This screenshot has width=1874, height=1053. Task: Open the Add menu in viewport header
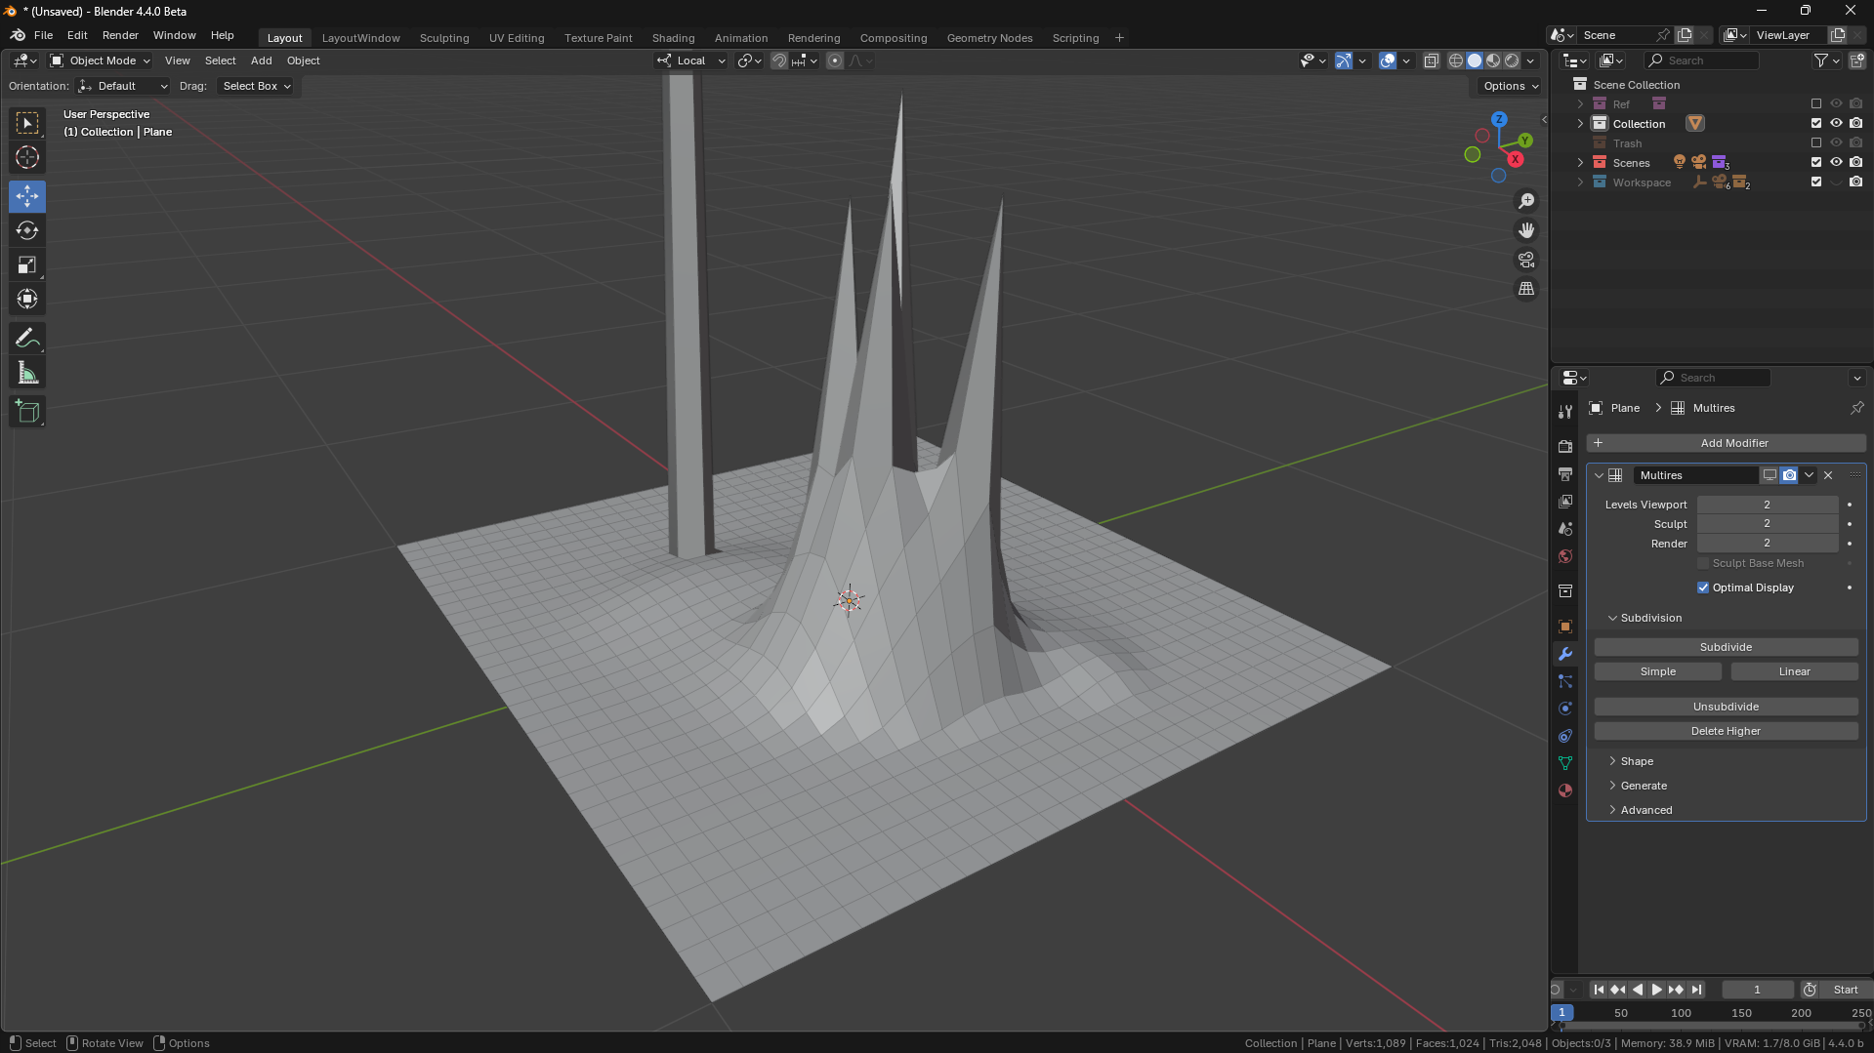261,61
